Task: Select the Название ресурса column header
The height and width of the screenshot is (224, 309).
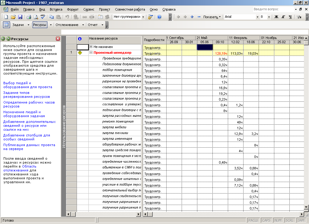Action: click(x=115, y=40)
